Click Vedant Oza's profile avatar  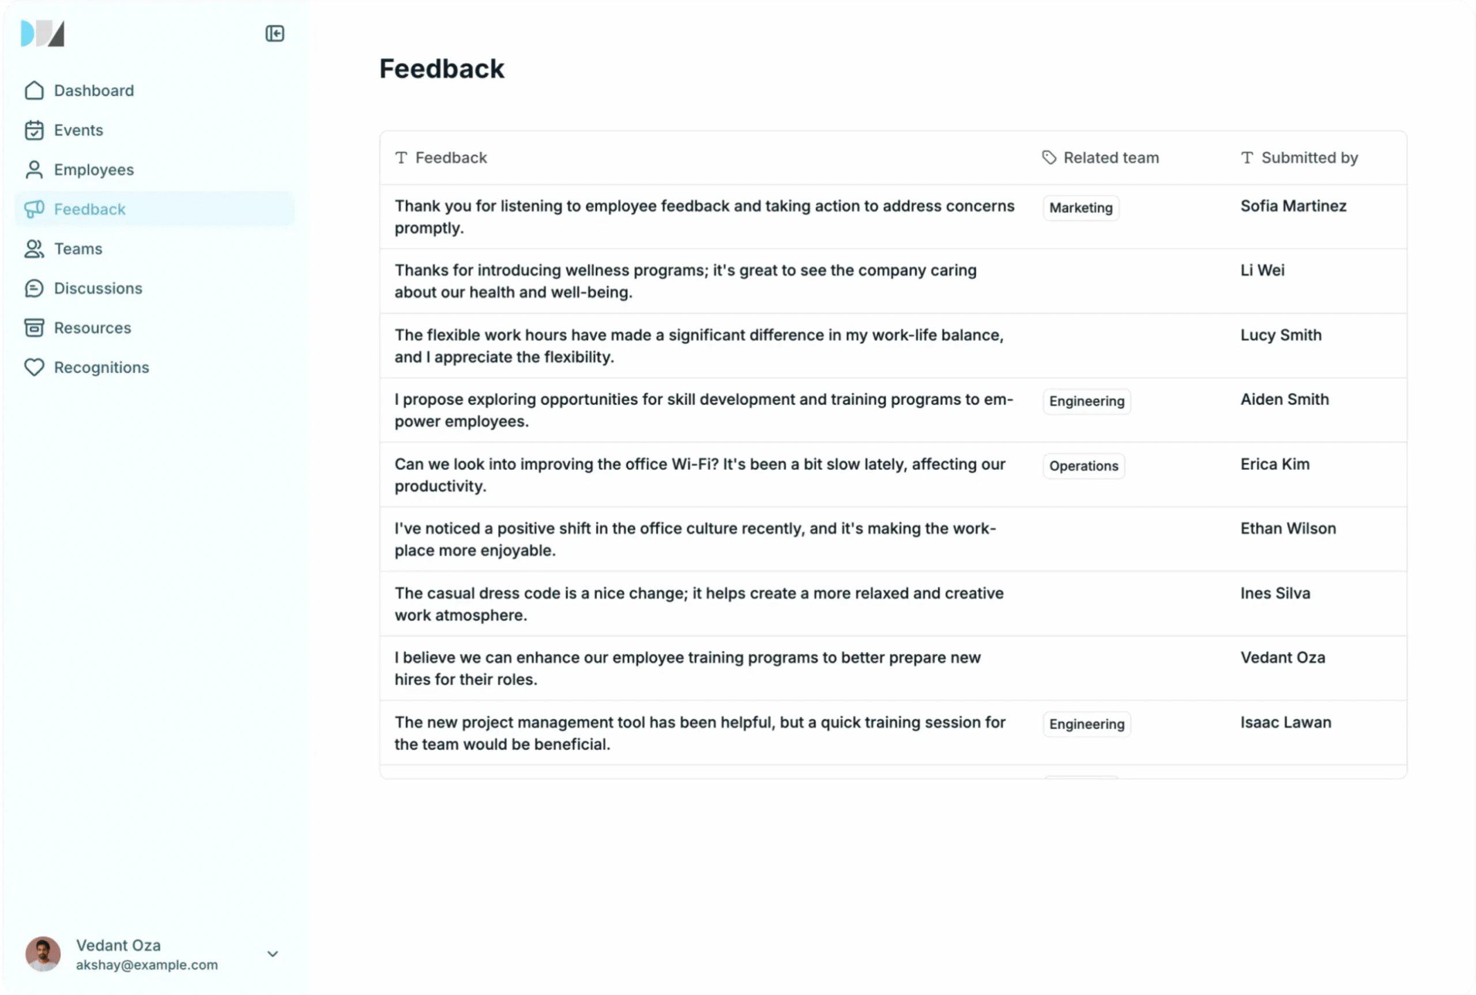pos(43,953)
